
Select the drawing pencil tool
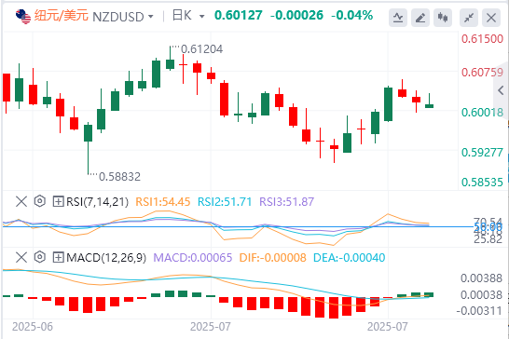point(420,18)
